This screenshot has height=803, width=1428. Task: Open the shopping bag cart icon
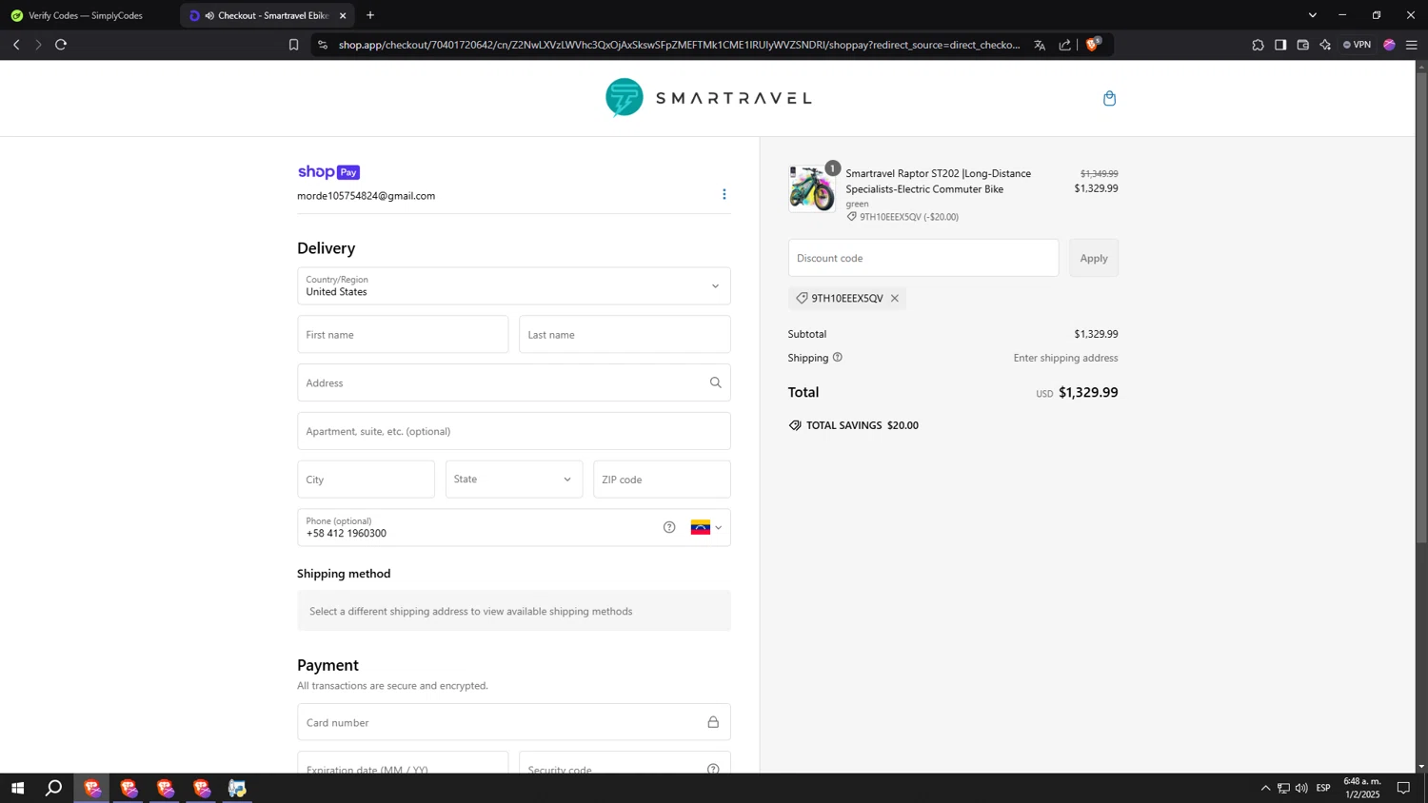tap(1109, 98)
